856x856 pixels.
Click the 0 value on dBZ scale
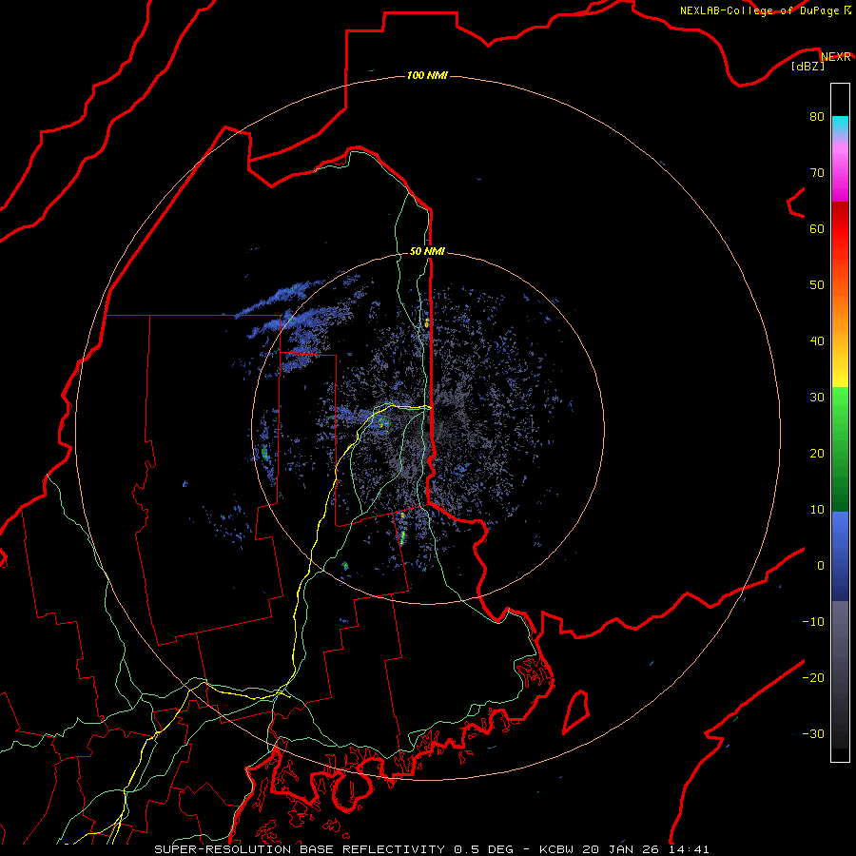(x=821, y=566)
